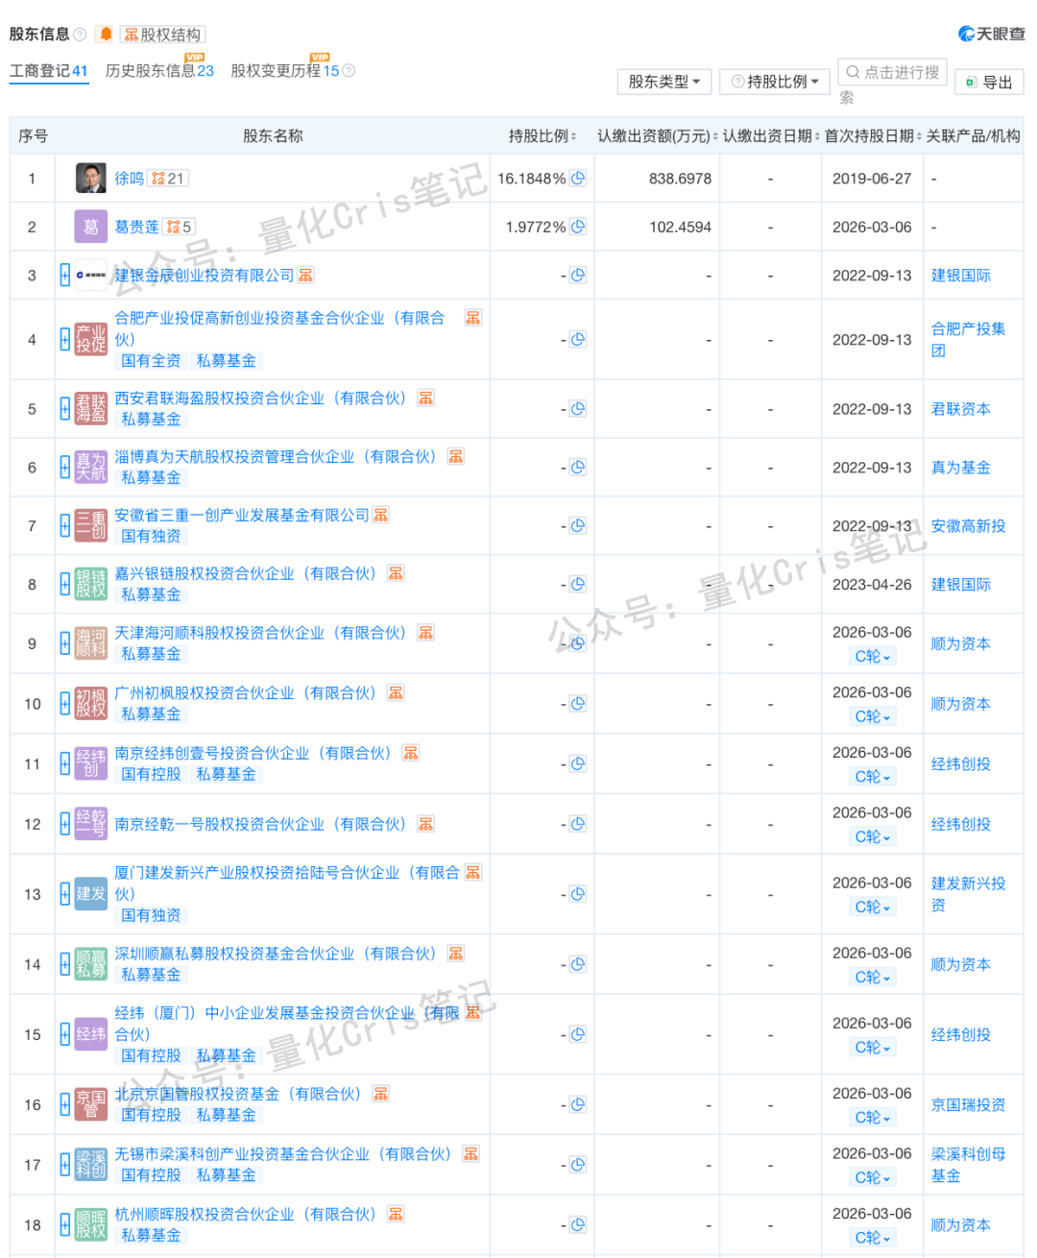The width and height of the screenshot is (1037, 1258).
Task: View ratio chart icon in 建银金辰 row
Action: pyautogui.click(x=578, y=276)
